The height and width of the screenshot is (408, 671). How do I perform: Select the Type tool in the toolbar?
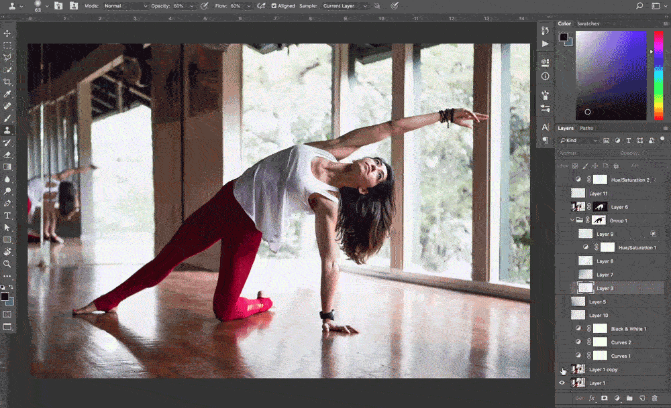click(7, 216)
